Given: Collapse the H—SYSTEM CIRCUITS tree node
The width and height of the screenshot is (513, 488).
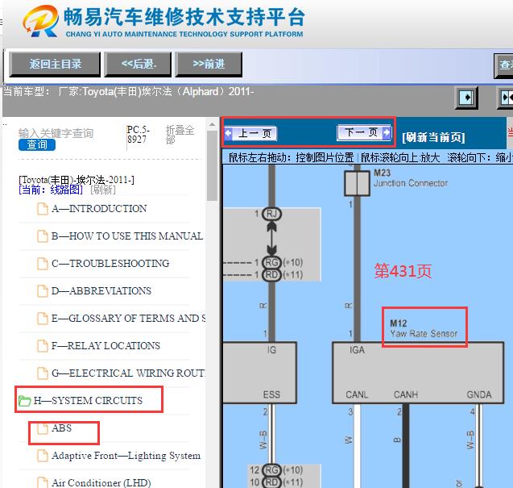Looking at the screenshot, I should (88, 401).
